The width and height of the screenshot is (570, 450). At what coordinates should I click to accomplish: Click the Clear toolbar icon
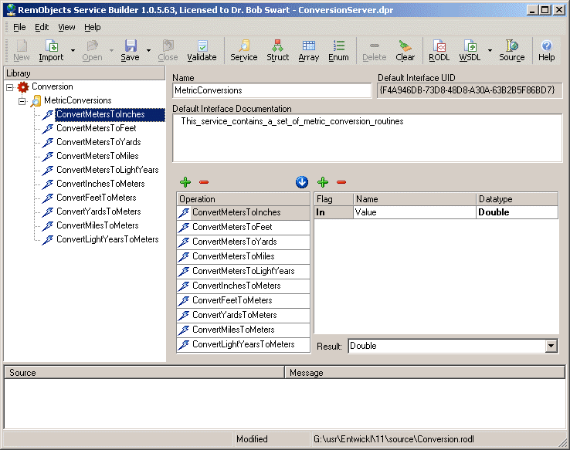pos(405,50)
